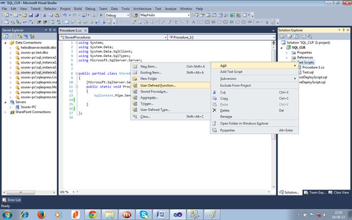Screen dimensions: 352x220
Task: Select User-Defined Function... from the submenu
Action: (x=171, y=86)
